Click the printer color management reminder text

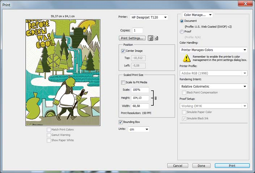click(220, 58)
